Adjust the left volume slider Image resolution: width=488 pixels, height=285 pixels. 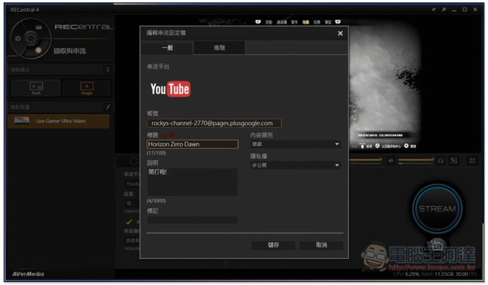coord(365,160)
